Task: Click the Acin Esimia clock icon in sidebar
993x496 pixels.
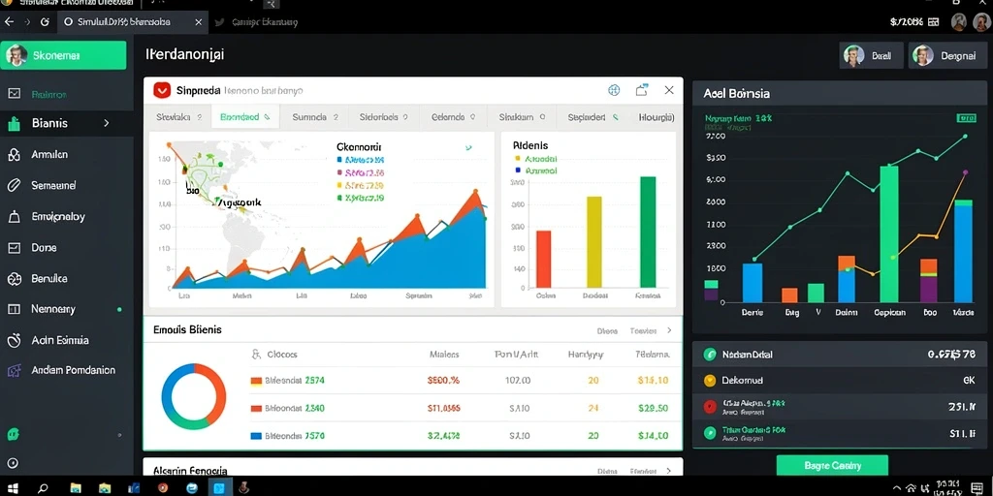Action: click(x=14, y=340)
